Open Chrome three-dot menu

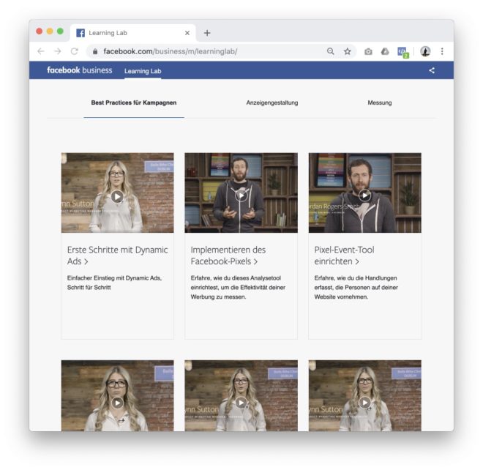442,51
